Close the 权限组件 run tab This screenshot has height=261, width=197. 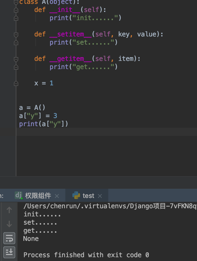coord(57,196)
